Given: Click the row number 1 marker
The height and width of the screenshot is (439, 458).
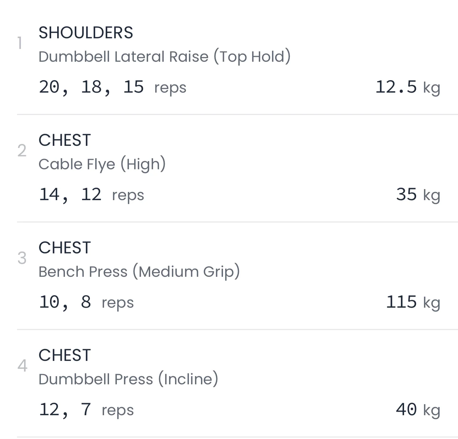Looking at the screenshot, I should tap(20, 43).
